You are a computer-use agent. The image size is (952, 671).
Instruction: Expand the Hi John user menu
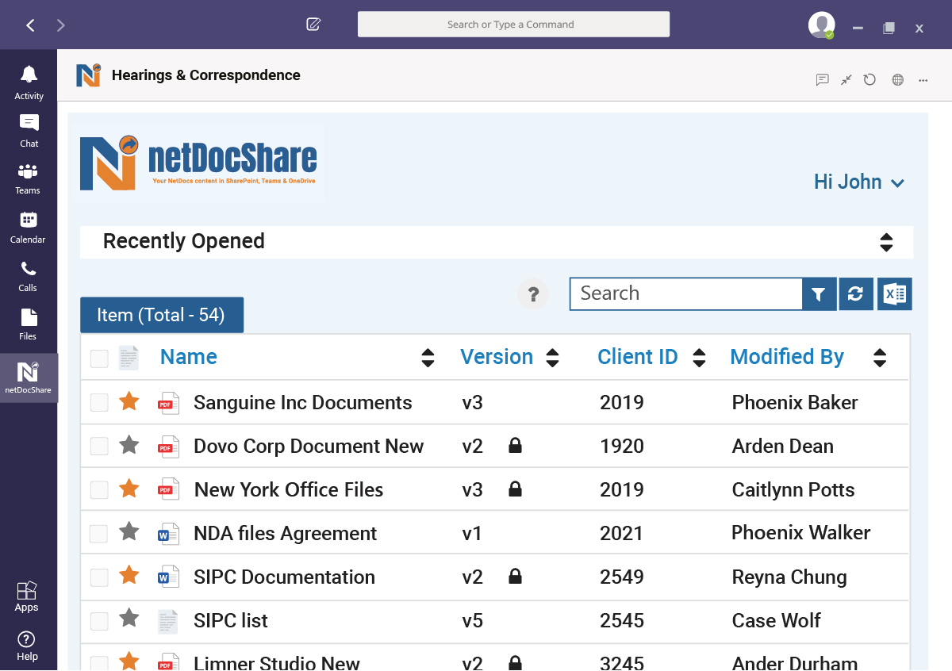[x=859, y=182]
